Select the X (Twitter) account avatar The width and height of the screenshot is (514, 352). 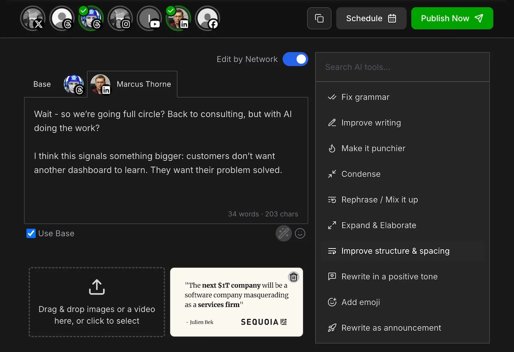[33, 18]
